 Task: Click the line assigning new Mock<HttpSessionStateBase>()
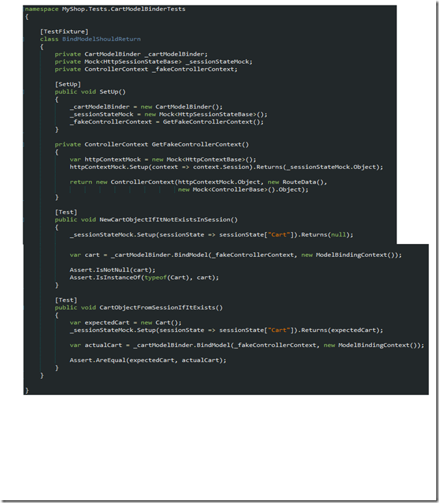(169, 114)
